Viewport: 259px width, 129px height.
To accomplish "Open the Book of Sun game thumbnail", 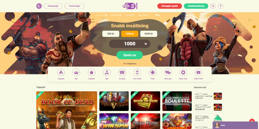I will 146,101.
